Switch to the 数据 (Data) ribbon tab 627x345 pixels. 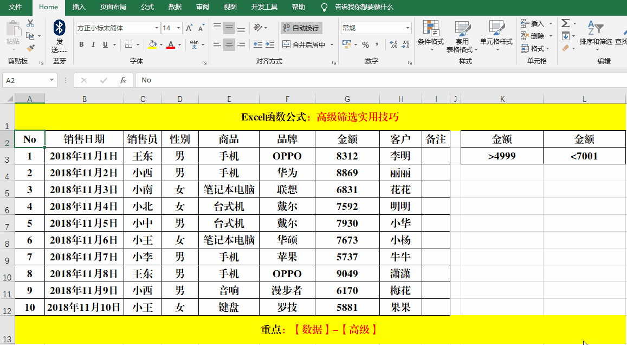(x=175, y=7)
